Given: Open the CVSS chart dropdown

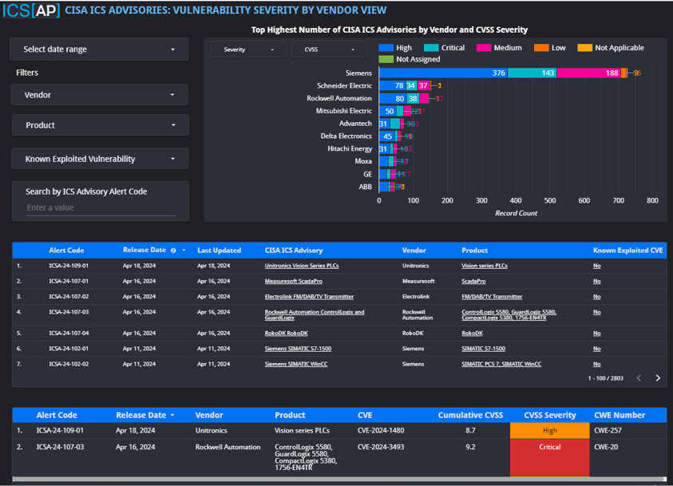Looking at the screenshot, I should pos(329,49).
